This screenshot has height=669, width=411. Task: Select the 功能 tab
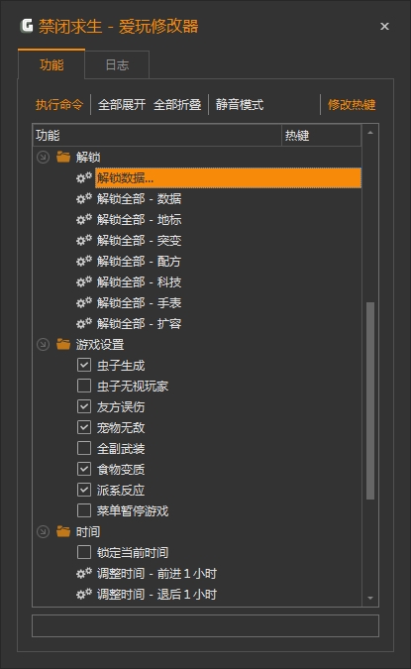click(x=51, y=64)
